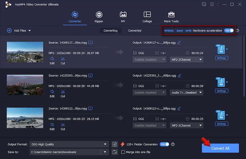
Task: Rename output 14369127-u..._30fps.ogg
Action: click(179, 43)
